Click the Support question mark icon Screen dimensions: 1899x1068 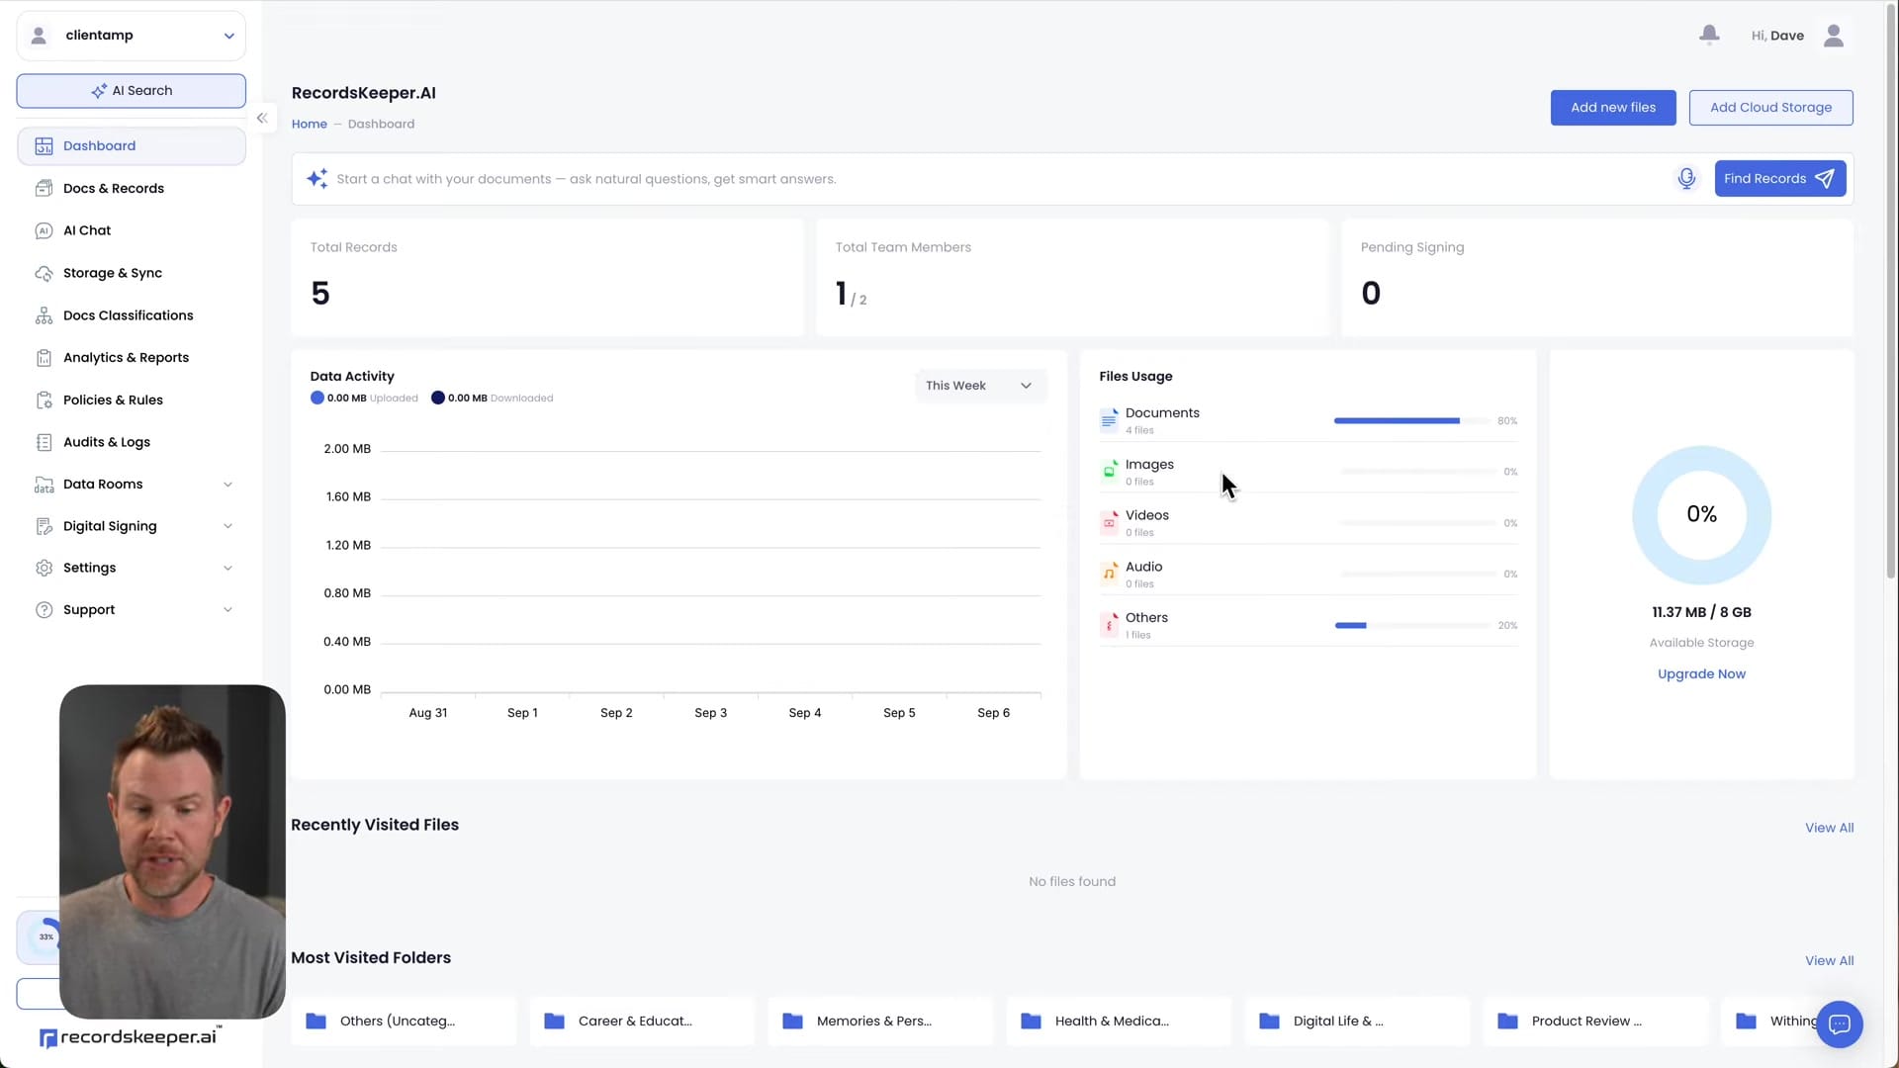click(x=44, y=610)
